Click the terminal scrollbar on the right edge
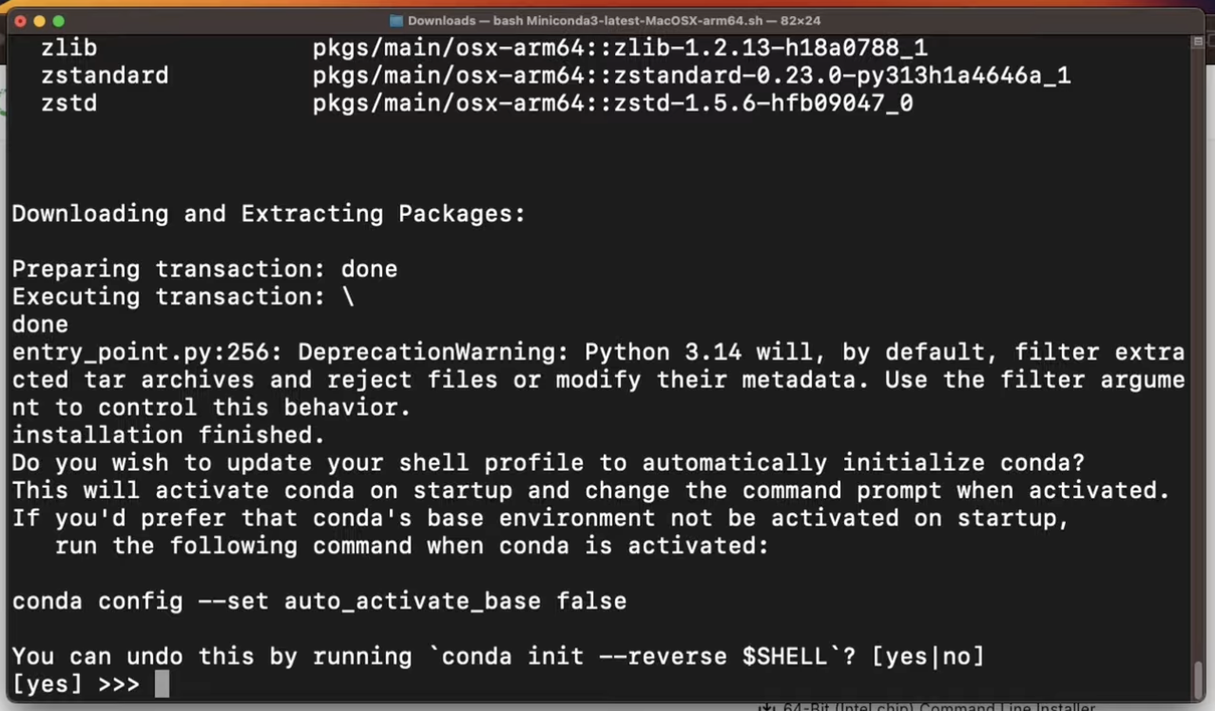 pyautogui.click(x=1196, y=380)
